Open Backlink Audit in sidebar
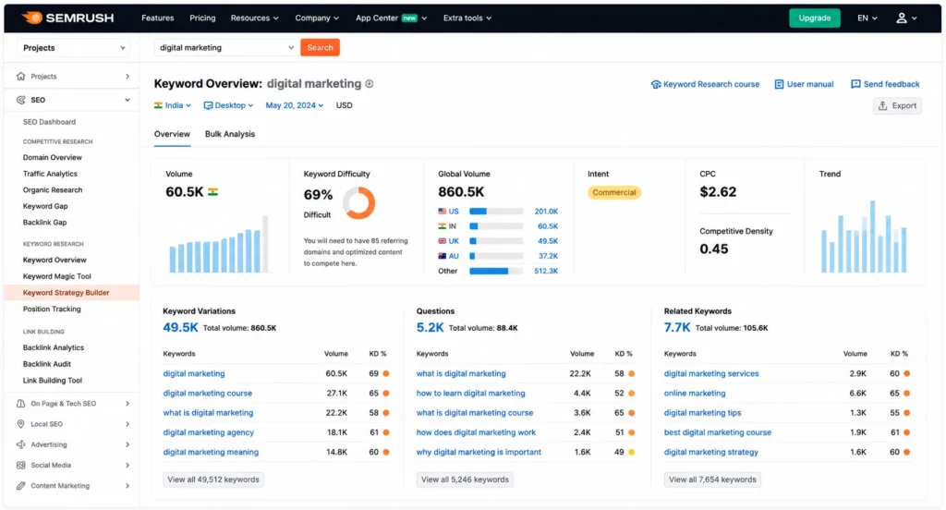 click(x=47, y=364)
